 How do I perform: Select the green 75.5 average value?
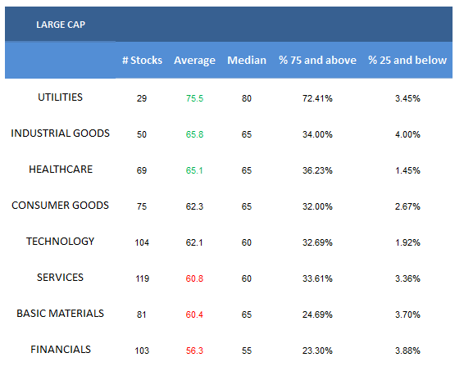point(194,98)
